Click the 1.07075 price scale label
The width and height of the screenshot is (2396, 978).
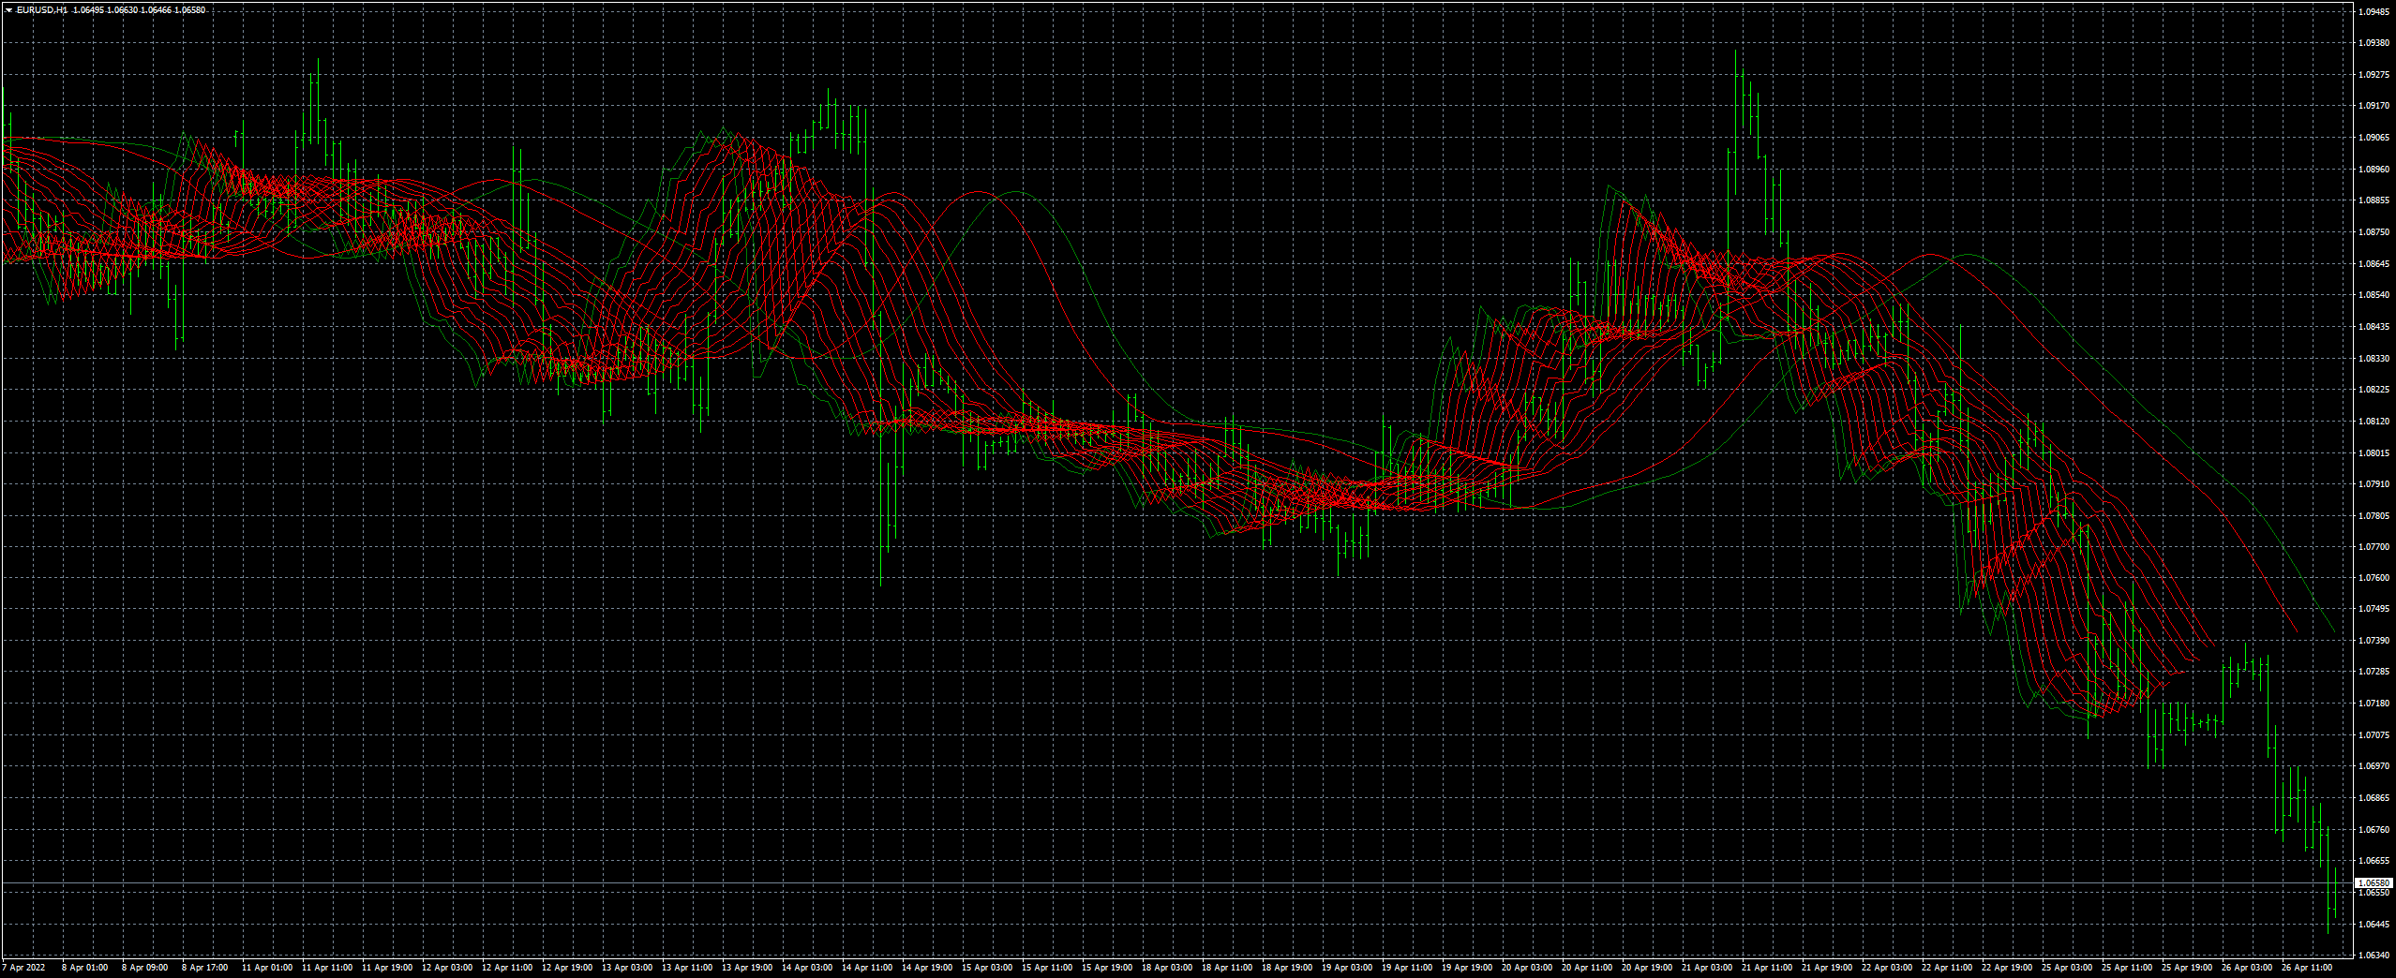[2374, 735]
